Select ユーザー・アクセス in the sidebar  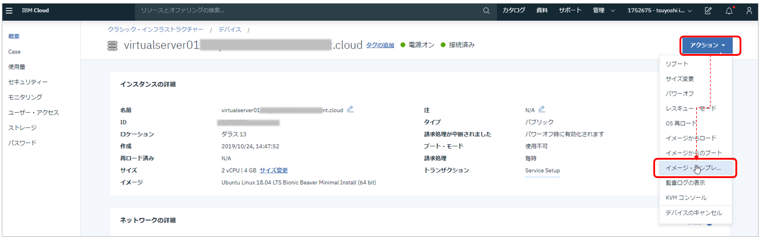[x=33, y=112]
